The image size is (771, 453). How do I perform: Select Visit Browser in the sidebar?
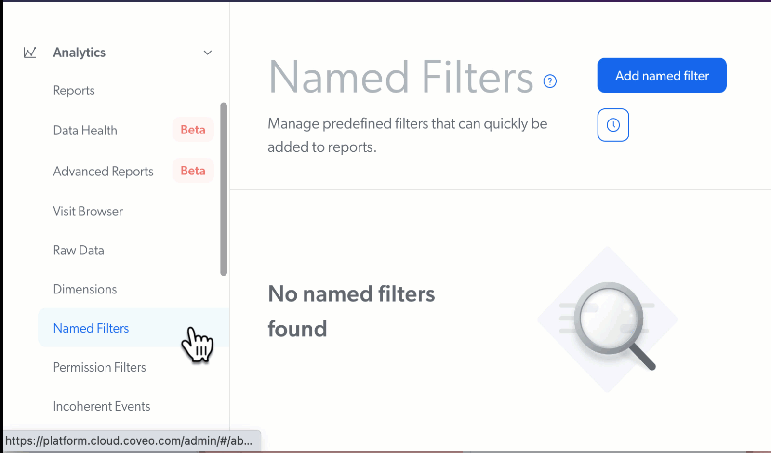[88, 212]
